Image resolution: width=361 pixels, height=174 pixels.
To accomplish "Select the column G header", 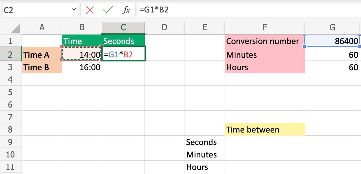I will (x=332, y=27).
